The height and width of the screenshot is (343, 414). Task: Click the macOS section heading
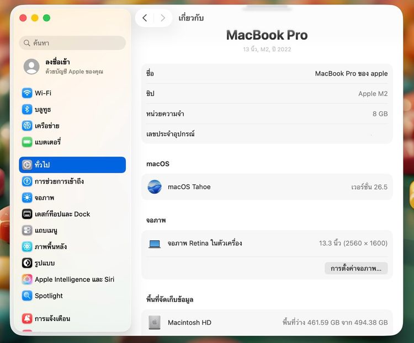(x=158, y=164)
